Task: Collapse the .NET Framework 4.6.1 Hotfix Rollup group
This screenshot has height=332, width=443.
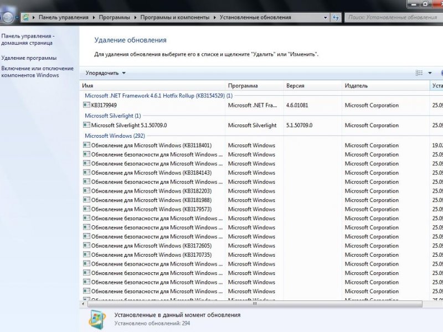Action: (x=159, y=95)
